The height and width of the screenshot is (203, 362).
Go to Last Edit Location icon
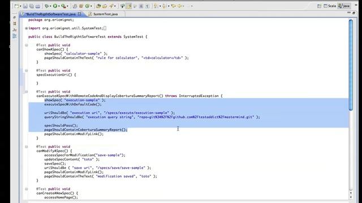coord(173,6)
